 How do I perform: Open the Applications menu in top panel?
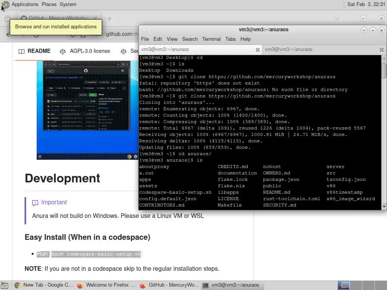coord(25,4)
